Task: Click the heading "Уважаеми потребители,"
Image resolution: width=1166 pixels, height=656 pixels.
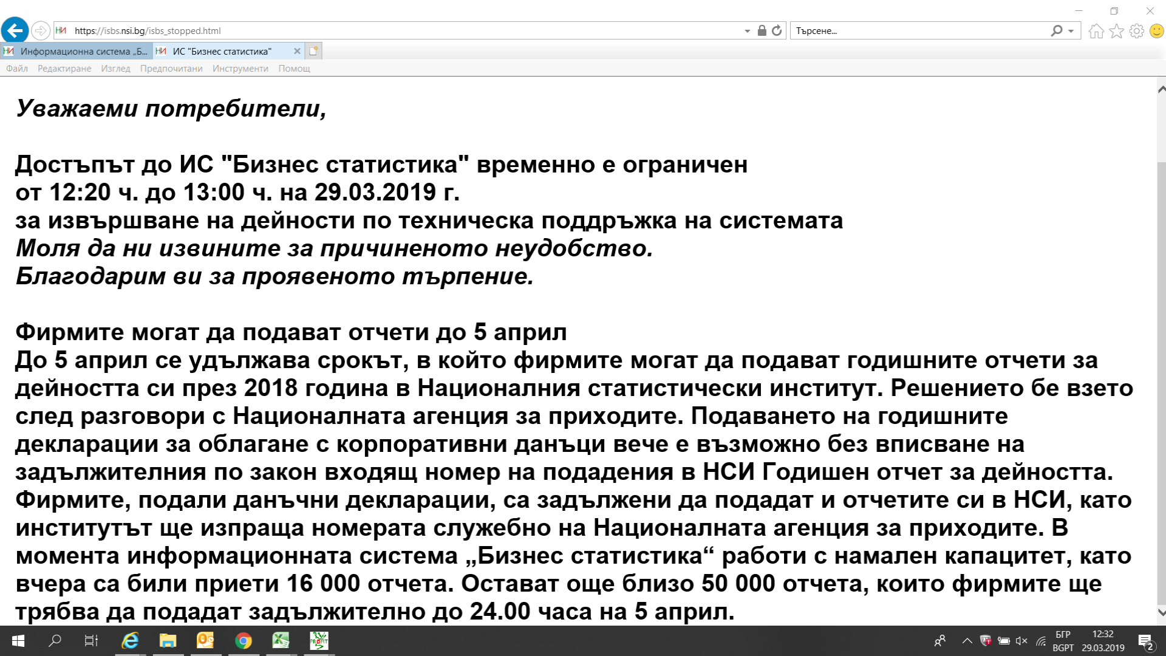Action: (x=171, y=109)
